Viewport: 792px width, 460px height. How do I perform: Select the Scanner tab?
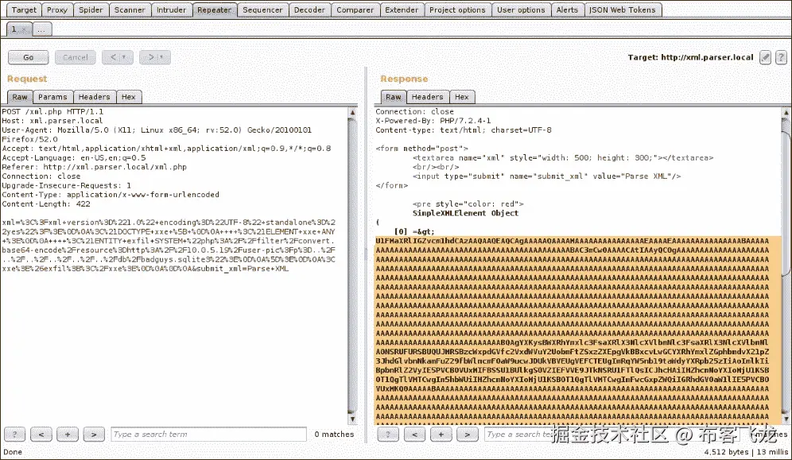tap(130, 10)
